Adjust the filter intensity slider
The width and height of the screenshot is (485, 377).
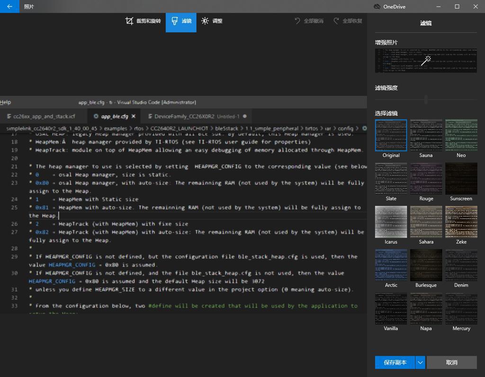(426, 100)
